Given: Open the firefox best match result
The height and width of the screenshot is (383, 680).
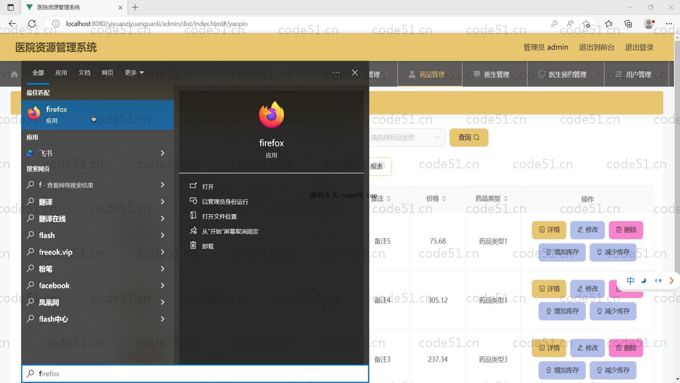Looking at the screenshot, I should point(97,115).
